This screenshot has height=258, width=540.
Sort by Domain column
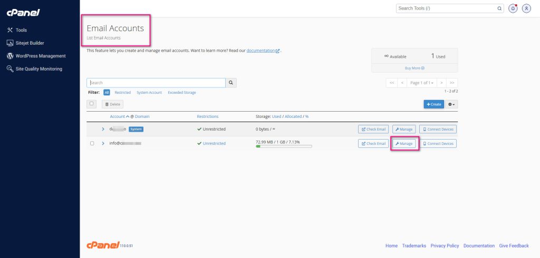point(142,116)
